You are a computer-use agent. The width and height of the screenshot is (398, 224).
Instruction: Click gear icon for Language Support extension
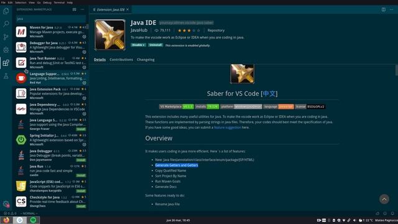[x=85, y=83]
